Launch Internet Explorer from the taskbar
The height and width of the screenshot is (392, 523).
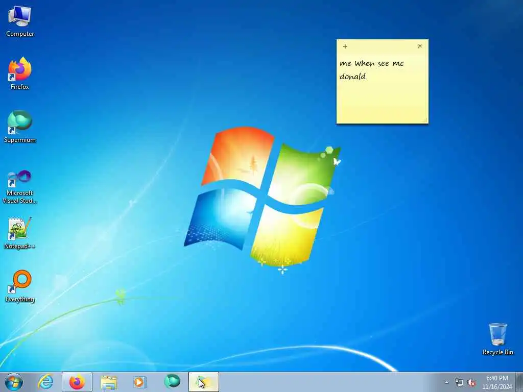tap(45, 382)
